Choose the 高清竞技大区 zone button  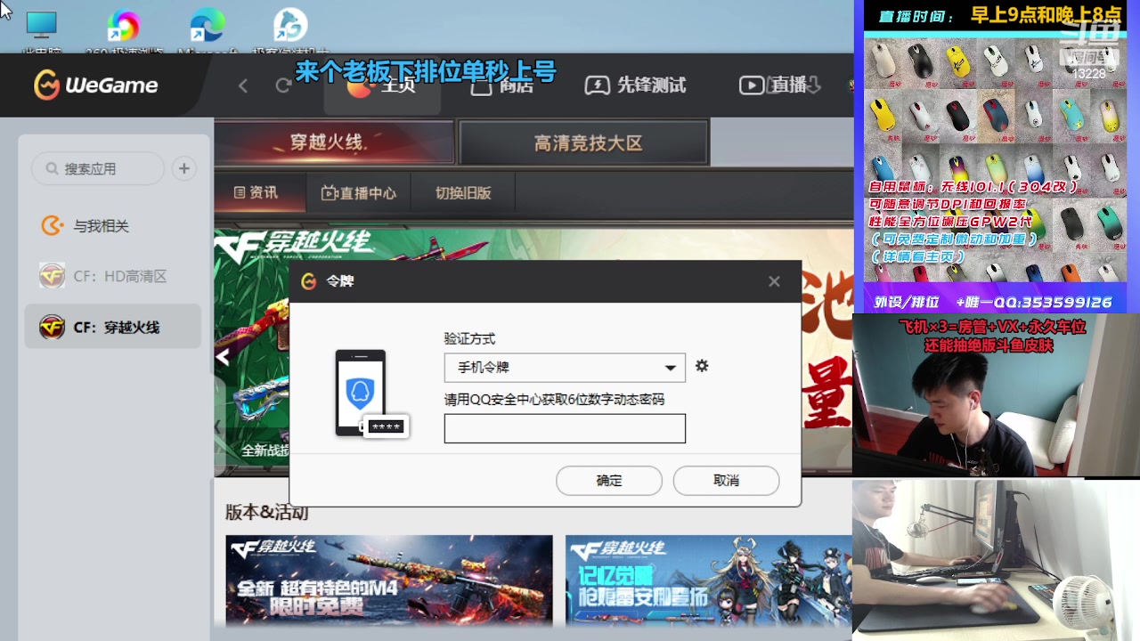pyautogui.click(x=583, y=142)
